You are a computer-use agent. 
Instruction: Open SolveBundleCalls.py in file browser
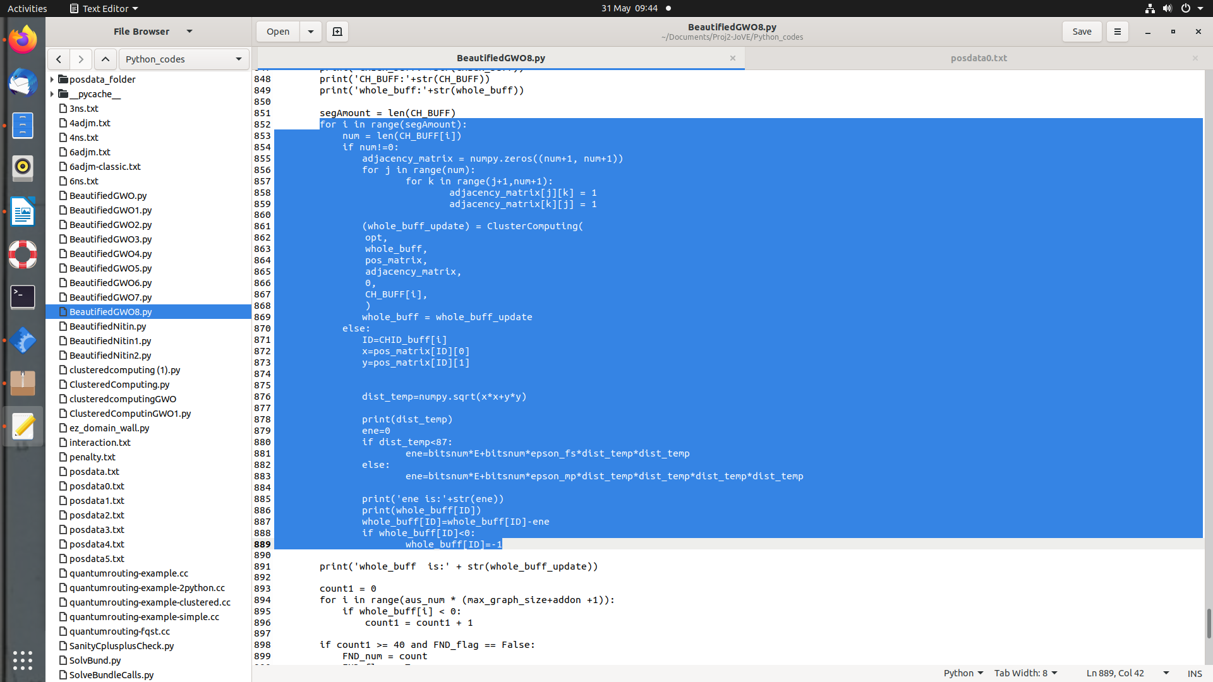coord(111,675)
